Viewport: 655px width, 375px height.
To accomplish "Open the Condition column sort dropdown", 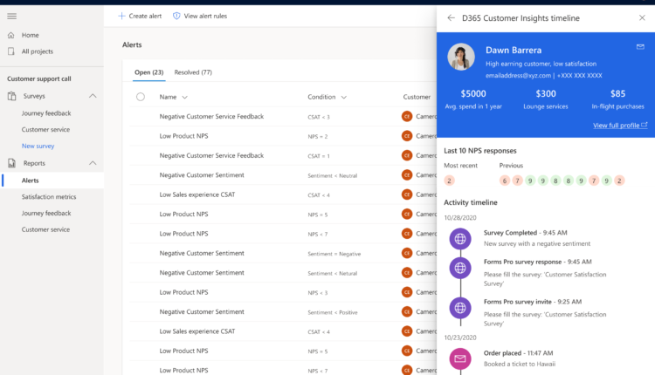I will [343, 97].
